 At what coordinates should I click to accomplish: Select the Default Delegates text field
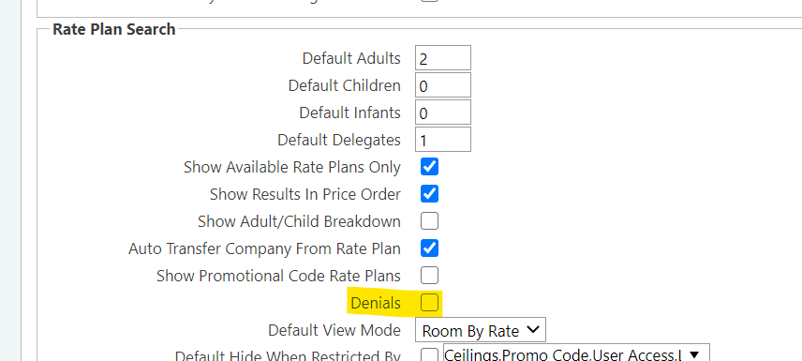coord(443,140)
